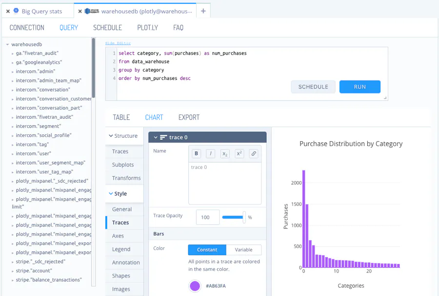Viewport: 439px width, 296px height.
Task: Click the editor resize handle icon
Action: coord(385,98)
